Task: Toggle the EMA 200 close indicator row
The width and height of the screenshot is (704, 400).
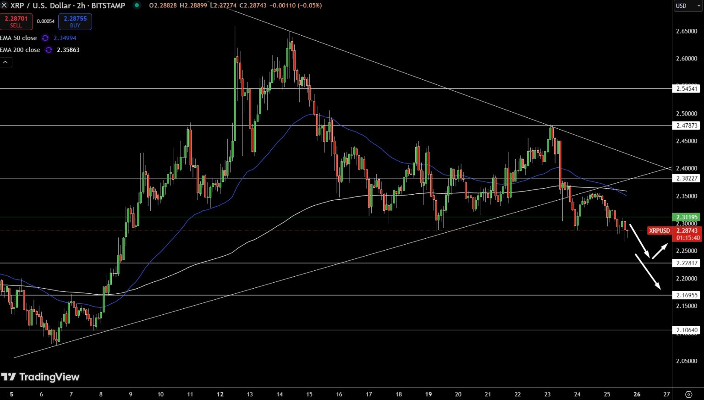Action: (20, 50)
